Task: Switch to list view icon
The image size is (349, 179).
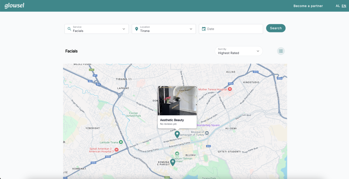Action: point(281,51)
